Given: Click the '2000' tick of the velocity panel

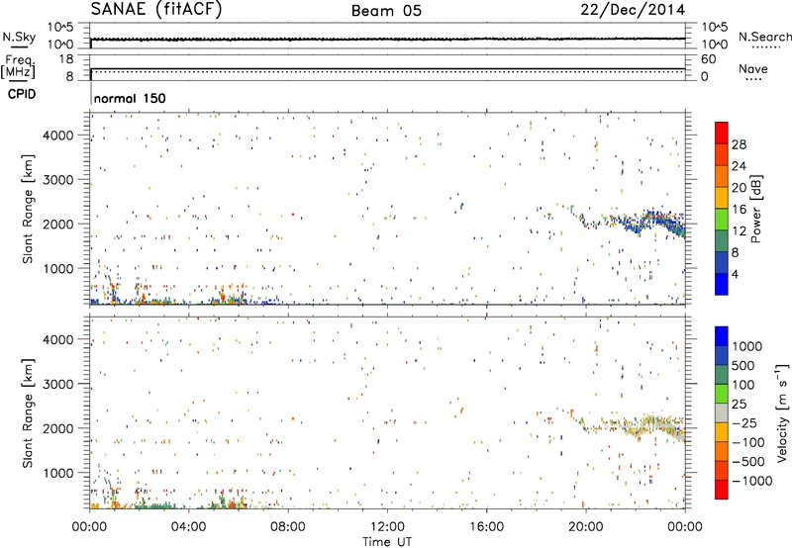Looking at the screenshot, I should [x=57, y=428].
